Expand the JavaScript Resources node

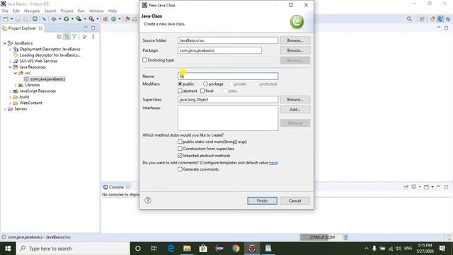pyautogui.click(x=10, y=91)
